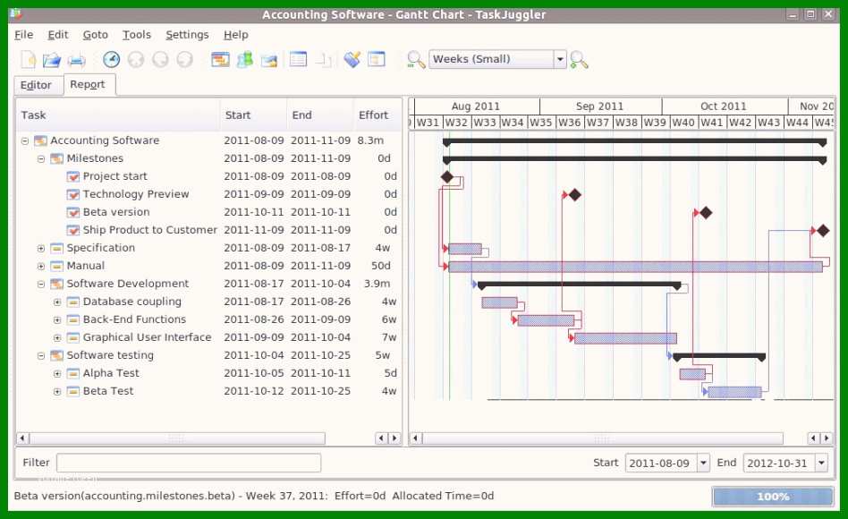The width and height of the screenshot is (848, 519).
Task: Click the zoom in magnifier icon
Action: (579, 60)
